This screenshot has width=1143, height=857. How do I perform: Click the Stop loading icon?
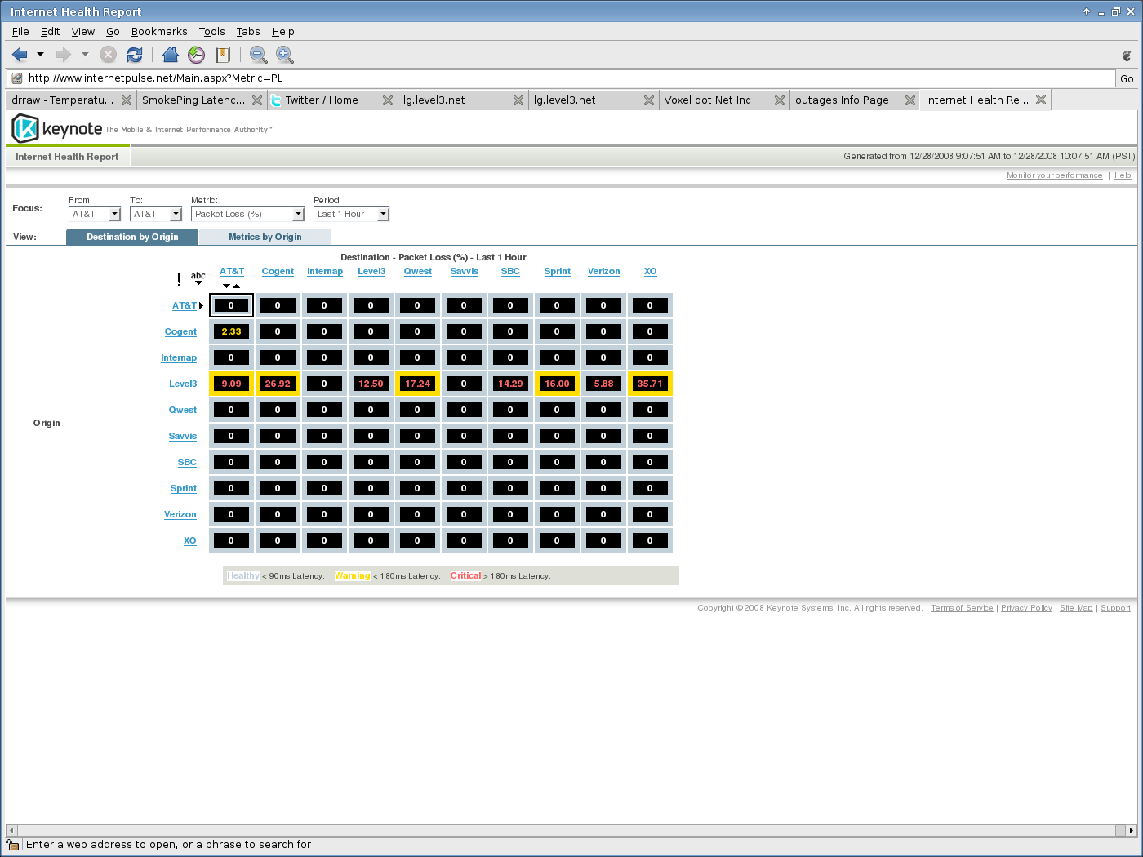(108, 55)
